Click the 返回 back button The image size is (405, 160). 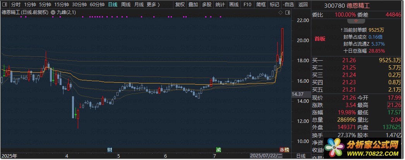point(303,4)
